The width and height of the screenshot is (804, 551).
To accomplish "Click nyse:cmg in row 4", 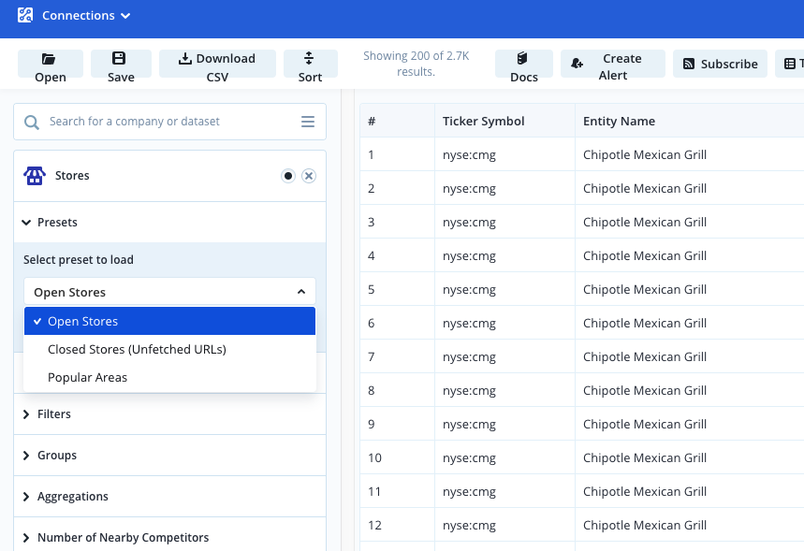I will [469, 256].
